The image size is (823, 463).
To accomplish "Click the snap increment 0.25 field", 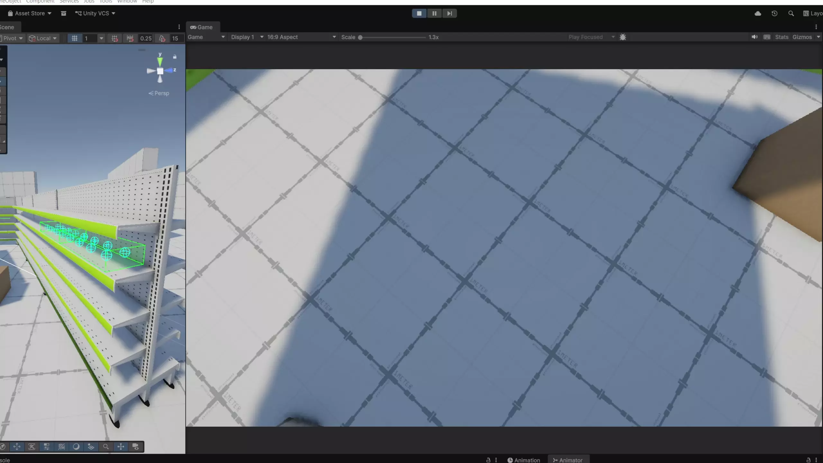I will [x=146, y=38].
